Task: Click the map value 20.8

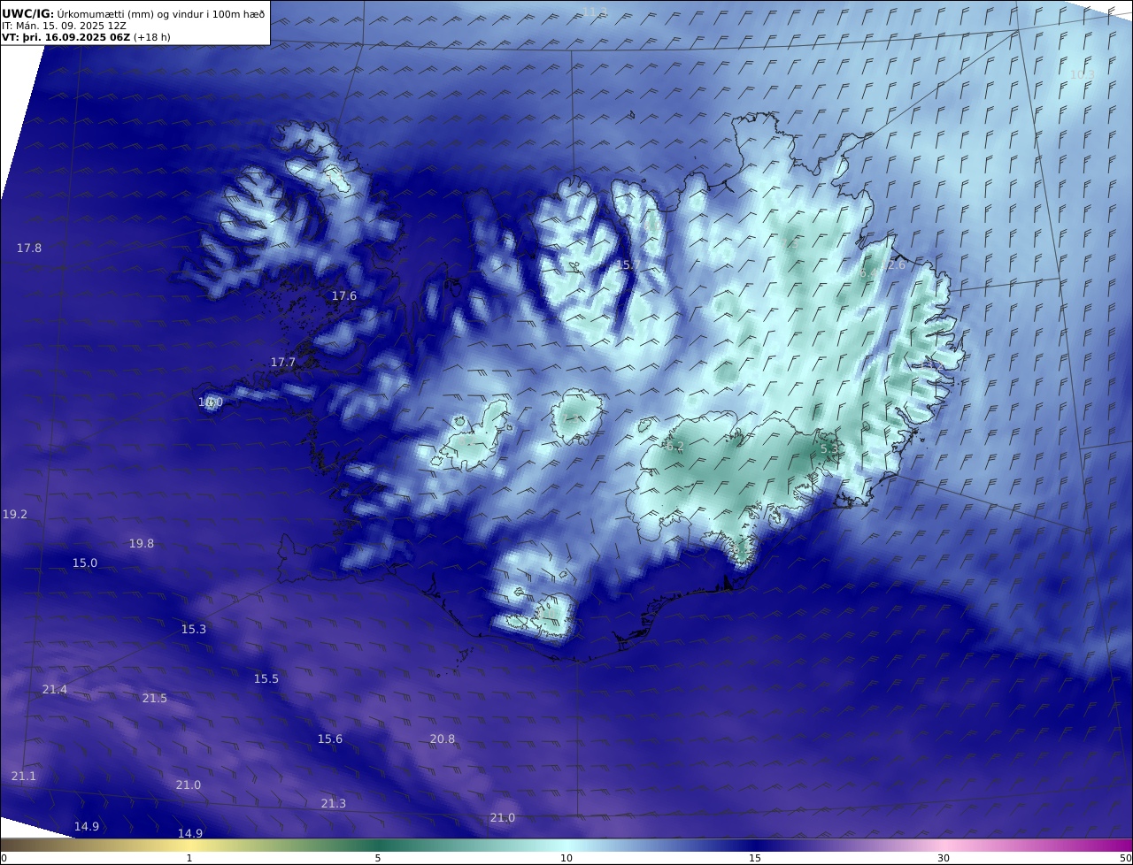Action: pos(443,739)
